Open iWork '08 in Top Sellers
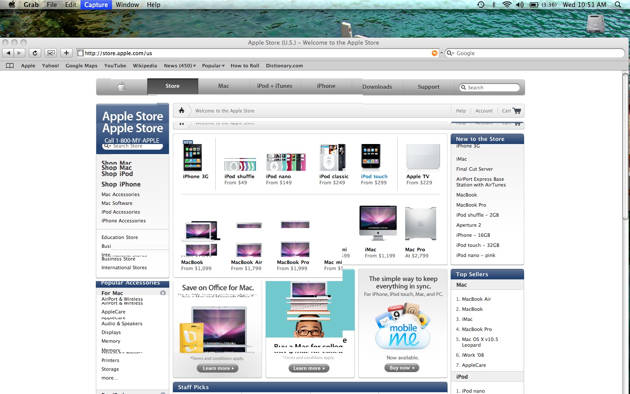The height and width of the screenshot is (394, 630). [x=473, y=355]
